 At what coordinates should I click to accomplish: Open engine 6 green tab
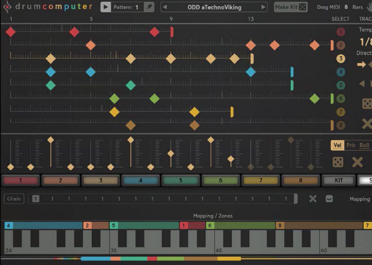coord(221,180)
